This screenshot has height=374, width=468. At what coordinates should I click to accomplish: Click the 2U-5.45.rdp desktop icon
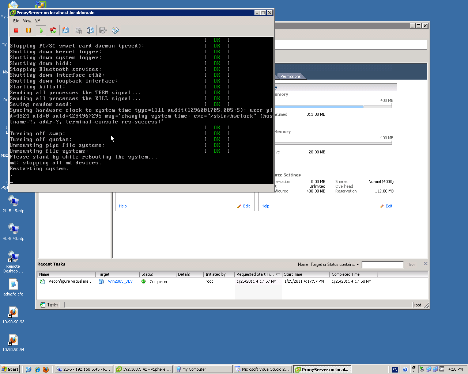tap(14, 204)
